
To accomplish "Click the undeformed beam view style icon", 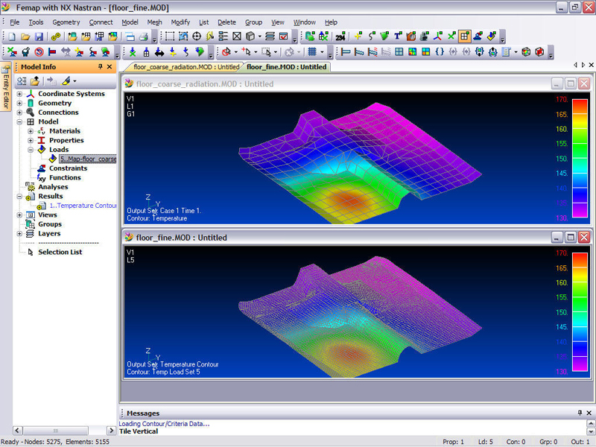I will click(x=346, y=51).
